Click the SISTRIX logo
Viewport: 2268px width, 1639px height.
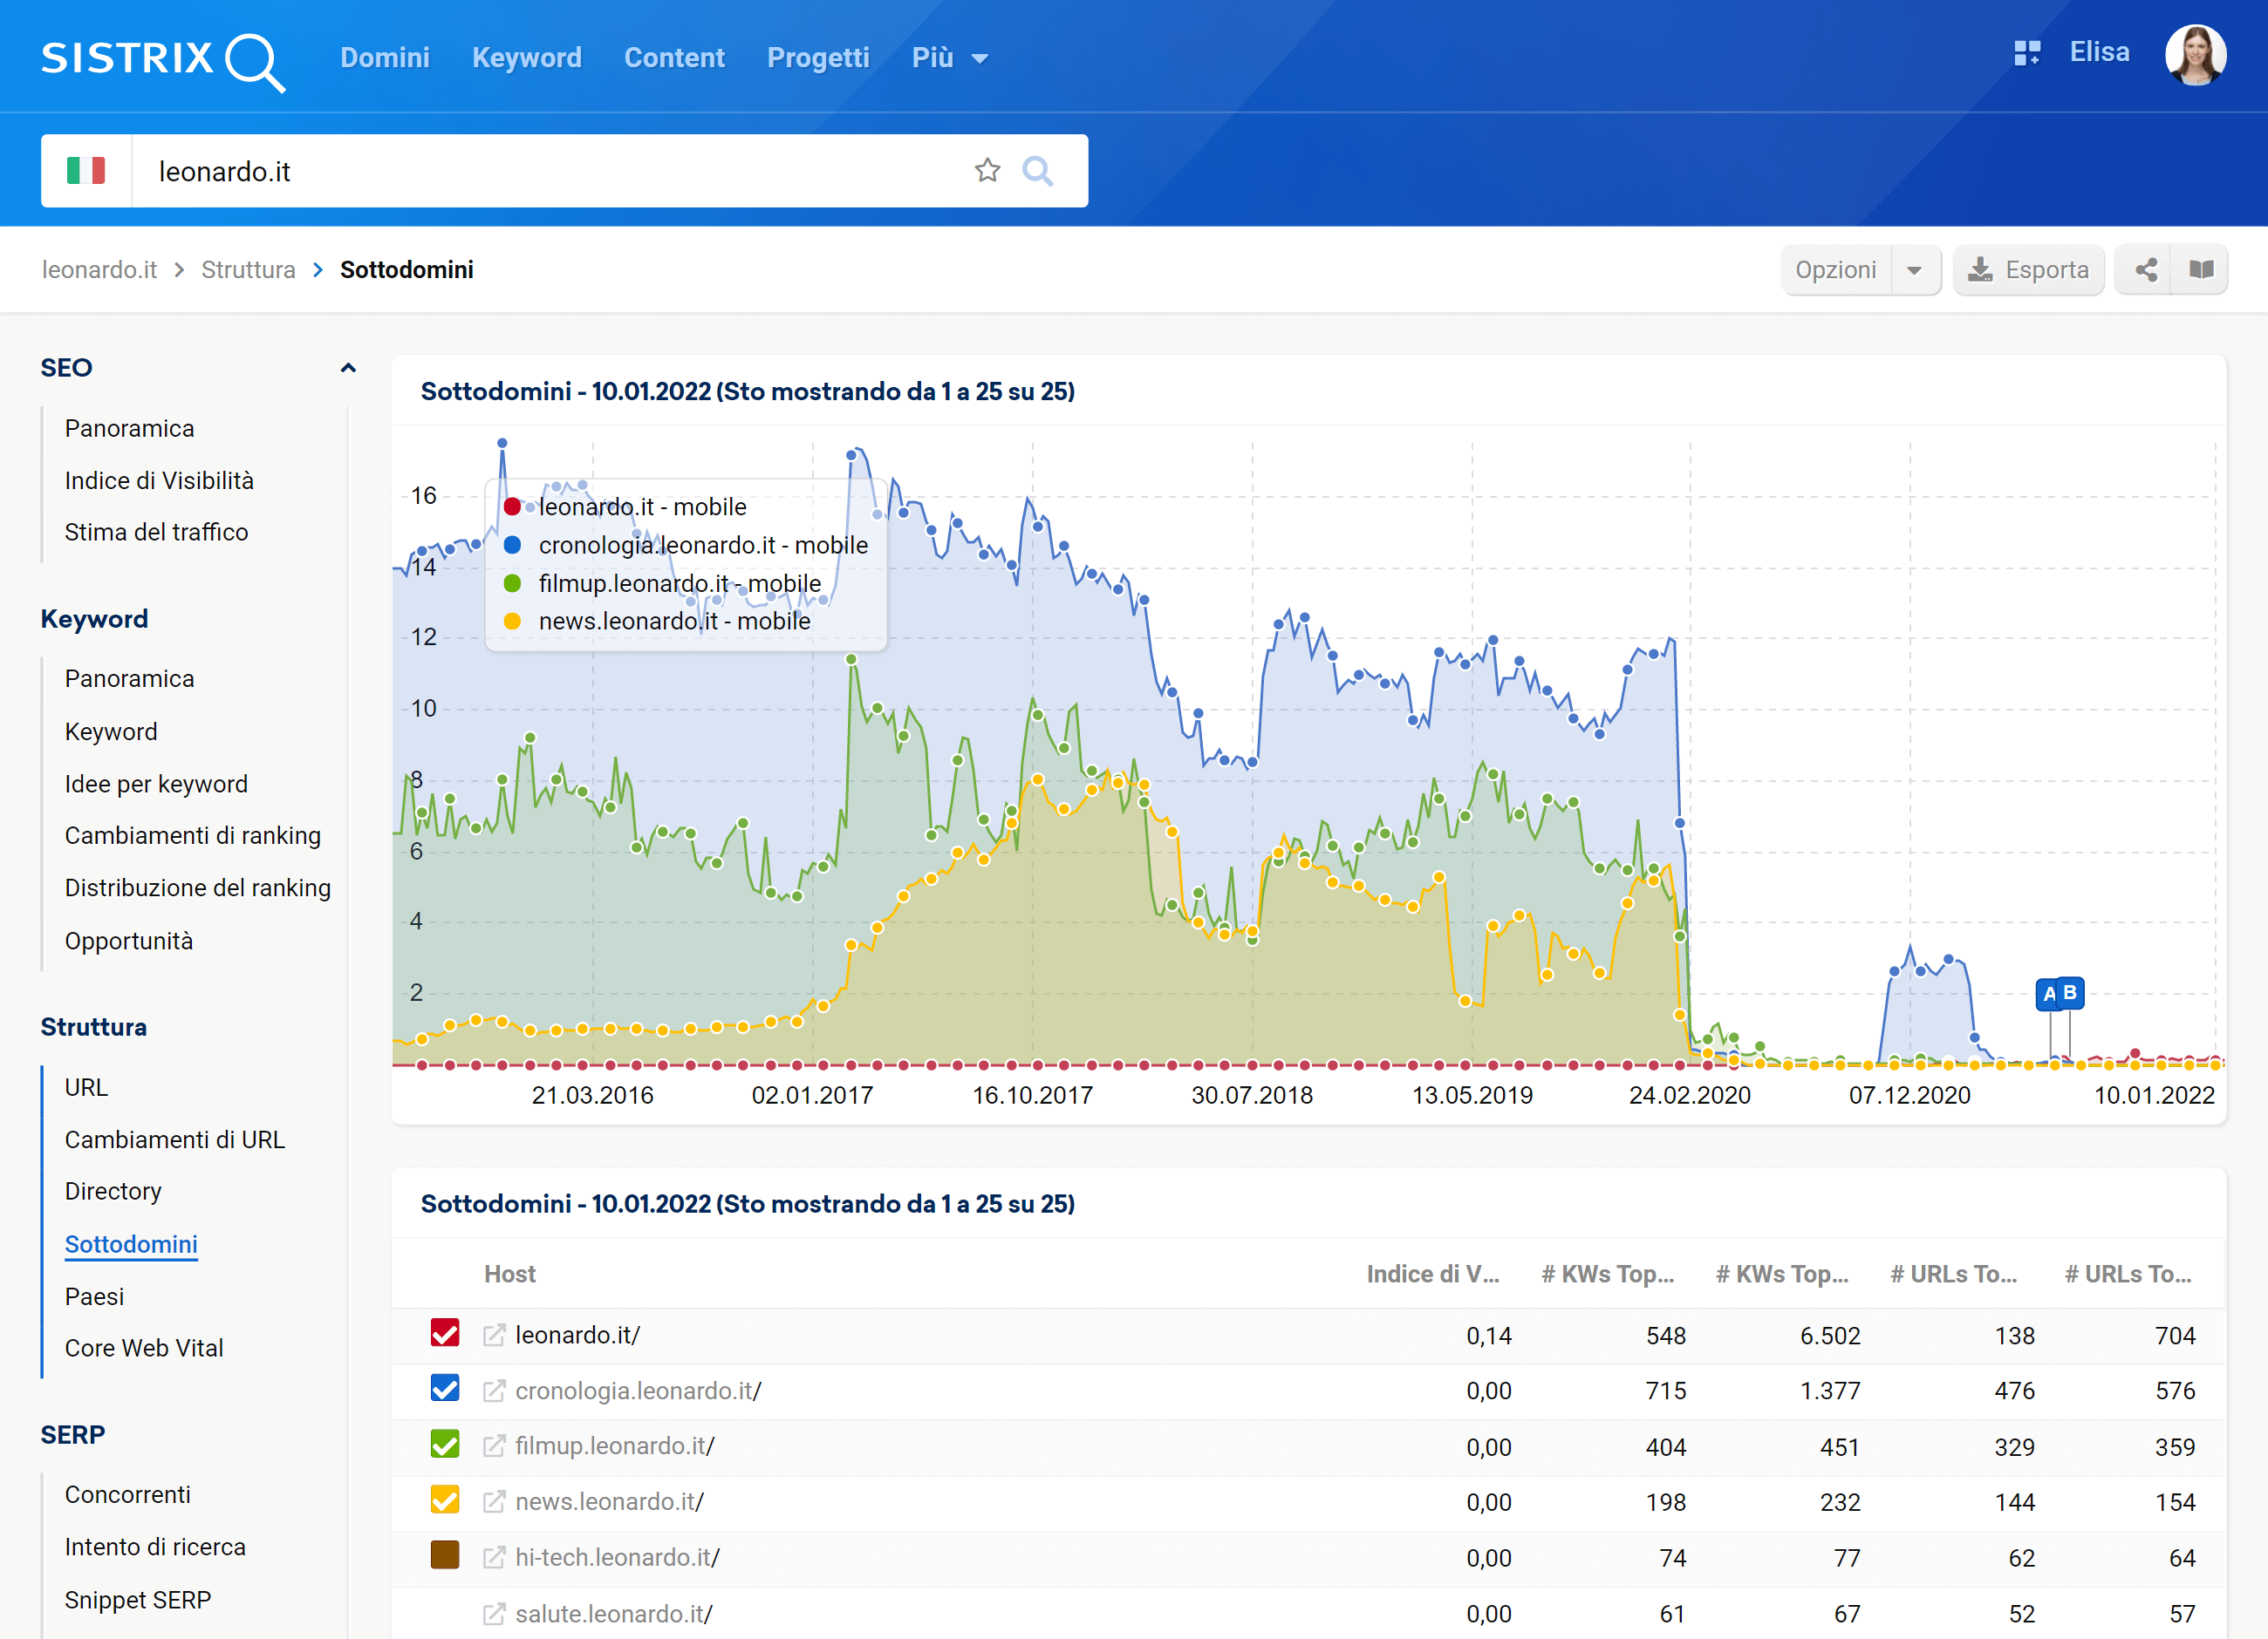click(x=163, y=60)
